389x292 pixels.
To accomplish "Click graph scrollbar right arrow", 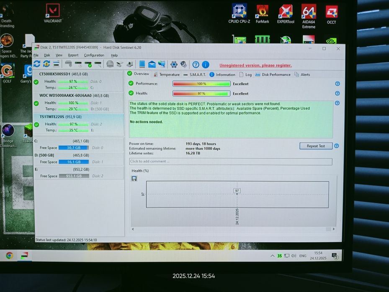I will 333,229.
